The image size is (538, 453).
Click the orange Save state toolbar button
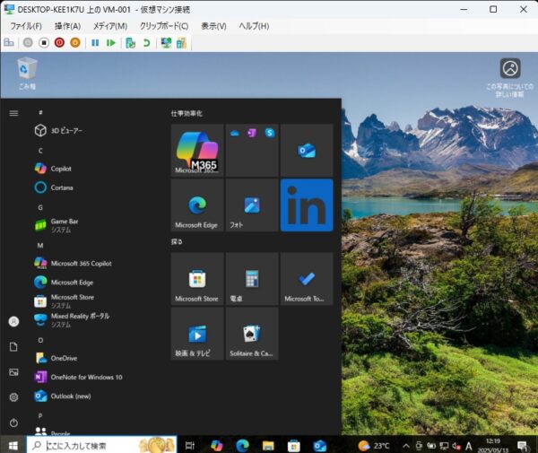[75, 42]
